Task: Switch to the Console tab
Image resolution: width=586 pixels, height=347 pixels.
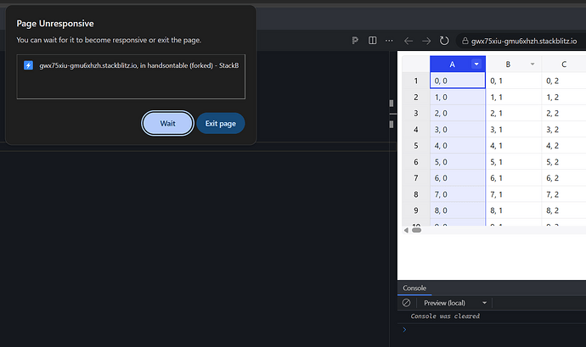Action: click(x=414, y=288)
